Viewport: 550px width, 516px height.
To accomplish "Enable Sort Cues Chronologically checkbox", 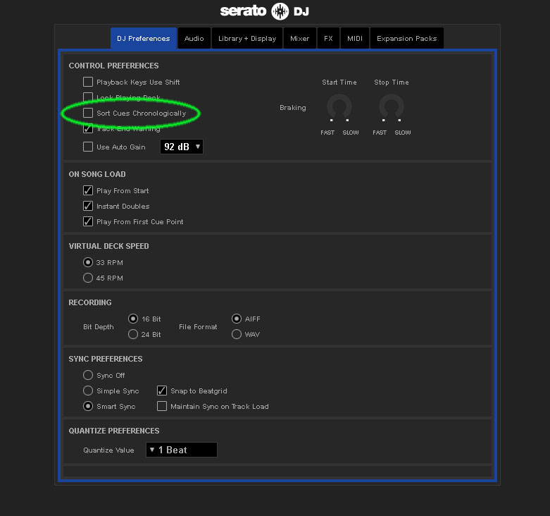I will [88, 113].
